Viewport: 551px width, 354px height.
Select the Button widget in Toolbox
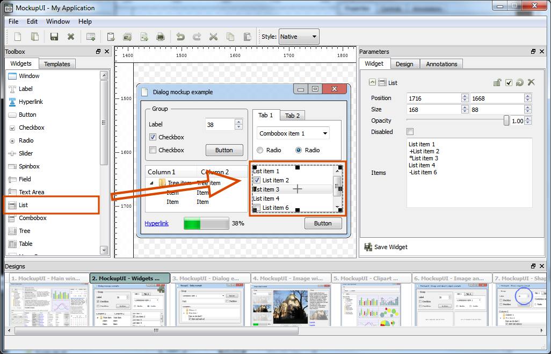click(22, 115)
